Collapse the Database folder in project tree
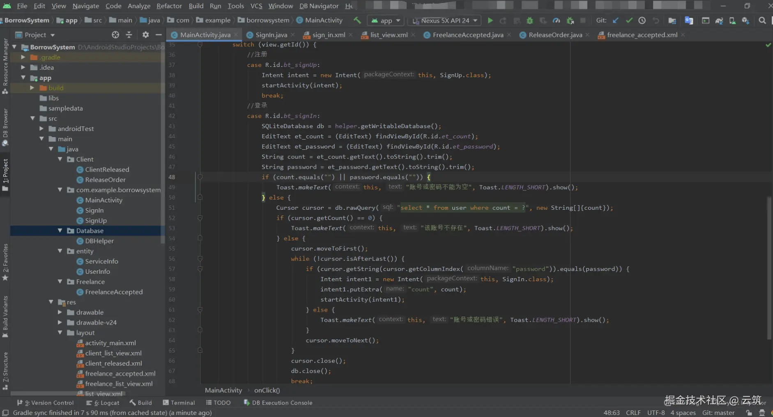This screenshot has height=417, width=773. pos(60,231)
